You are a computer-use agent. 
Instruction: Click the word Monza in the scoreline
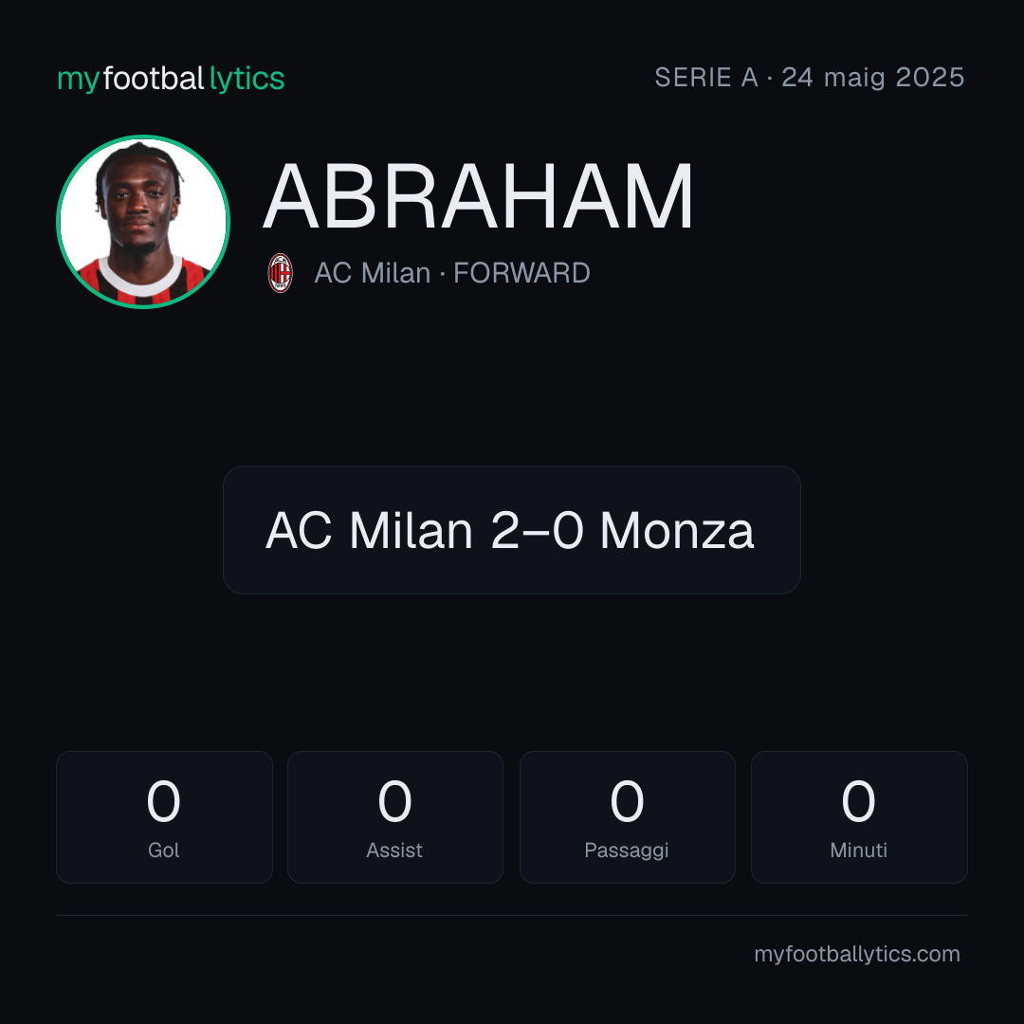click(677, 530)
